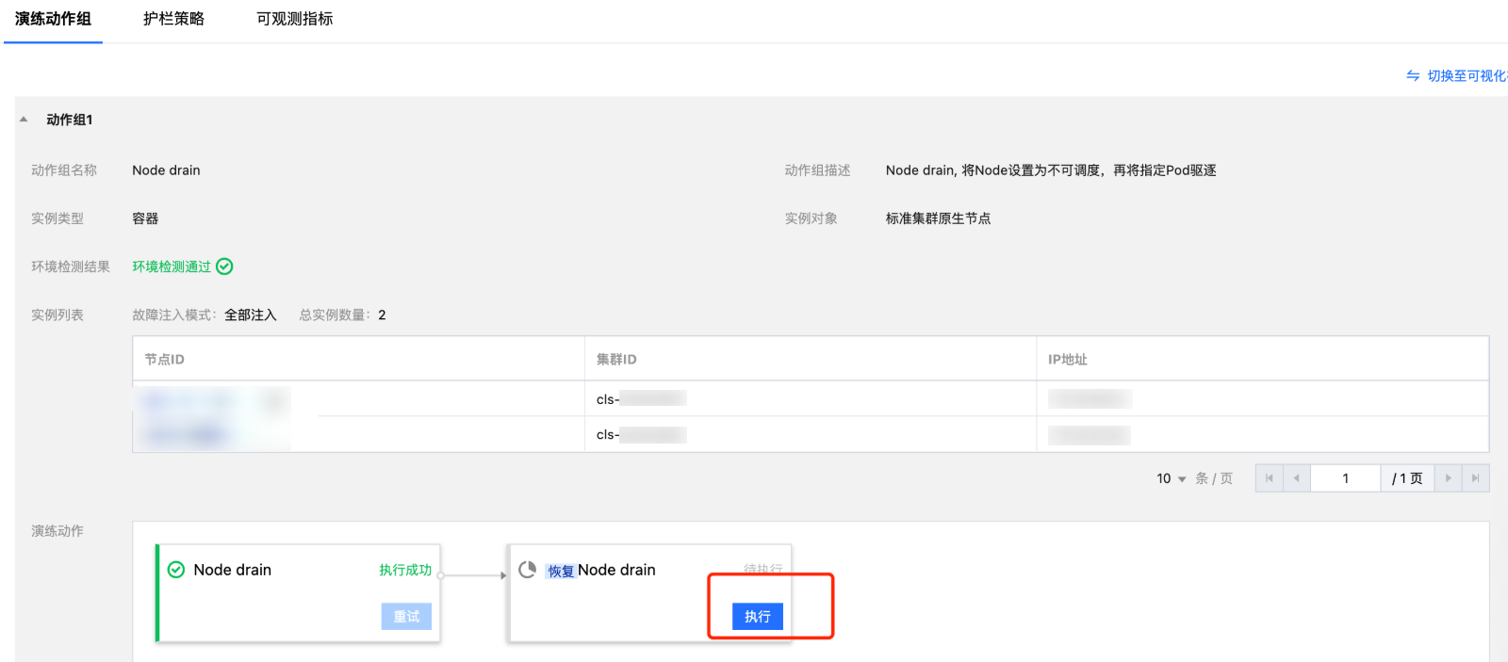The width and height of the screenshot is (1508, 662).
Task: Click the 实例列表 label
Action: point(57,315)
